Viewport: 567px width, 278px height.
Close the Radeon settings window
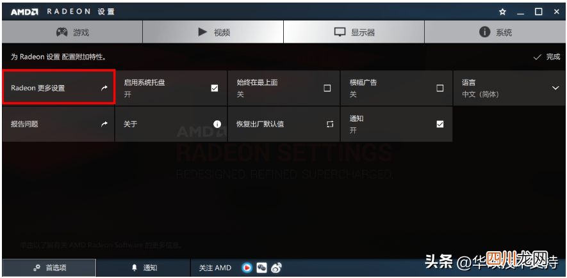click(x=557, y=12)
